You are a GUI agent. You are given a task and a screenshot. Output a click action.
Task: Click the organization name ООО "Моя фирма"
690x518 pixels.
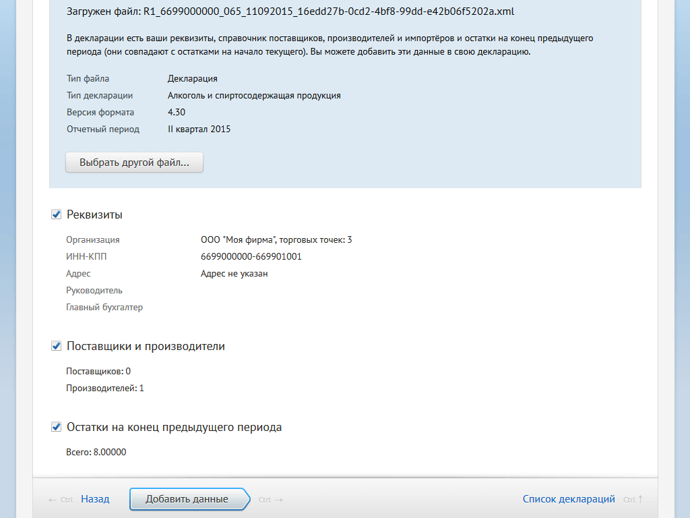238,240
